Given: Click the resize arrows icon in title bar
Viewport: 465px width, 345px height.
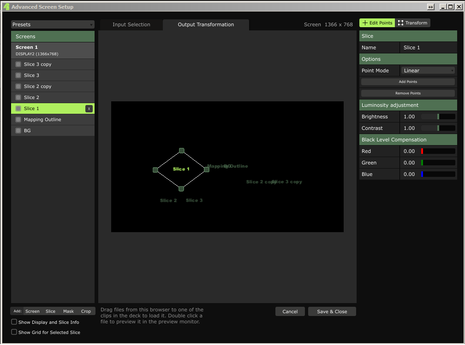Looking at the screenshot, I should pos(430,7).
